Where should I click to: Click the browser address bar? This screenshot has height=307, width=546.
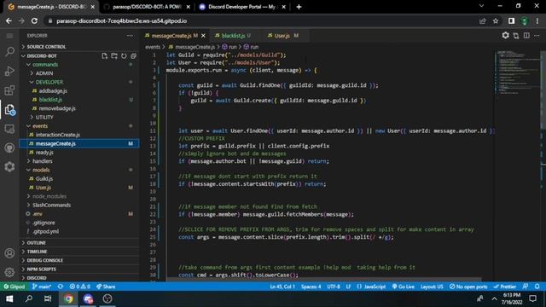pyautogui.click(x=261, y=20)
